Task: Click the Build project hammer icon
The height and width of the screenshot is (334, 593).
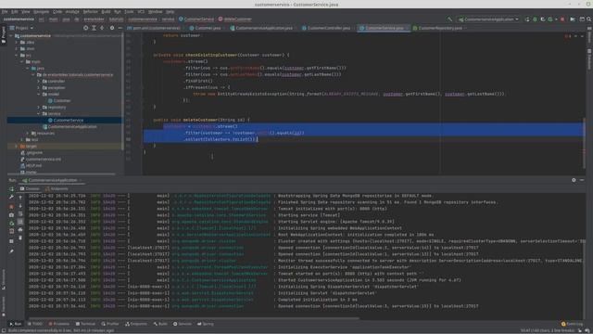Action: (449, 19)
